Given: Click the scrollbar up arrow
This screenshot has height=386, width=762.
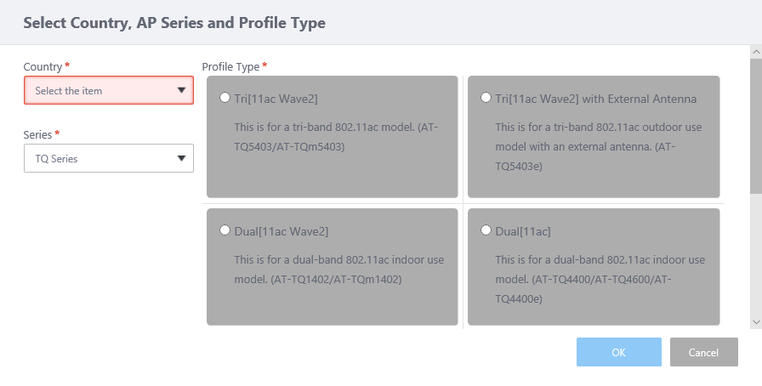Looking at the screenshot, I should (x=755, y=51).
